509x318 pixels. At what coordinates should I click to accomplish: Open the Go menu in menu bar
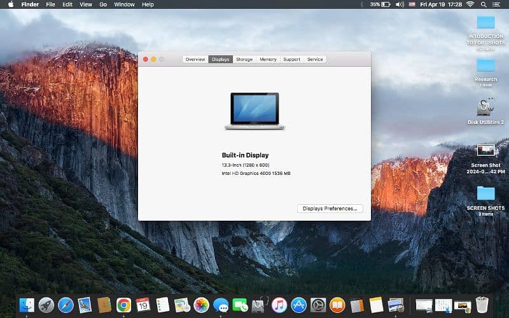pos(103,4)
